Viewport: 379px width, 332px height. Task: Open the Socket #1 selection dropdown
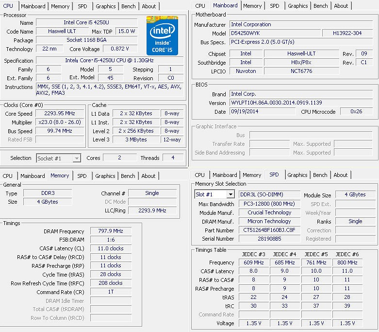click(76, 158)
